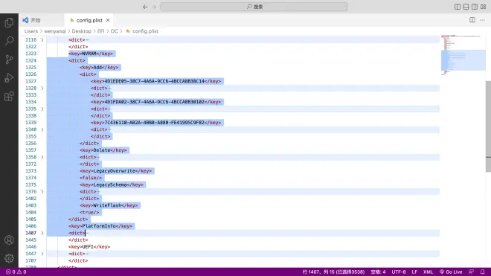Click the 7C436110 GUID key line
The image size is (491, 276).
(156, 123)
